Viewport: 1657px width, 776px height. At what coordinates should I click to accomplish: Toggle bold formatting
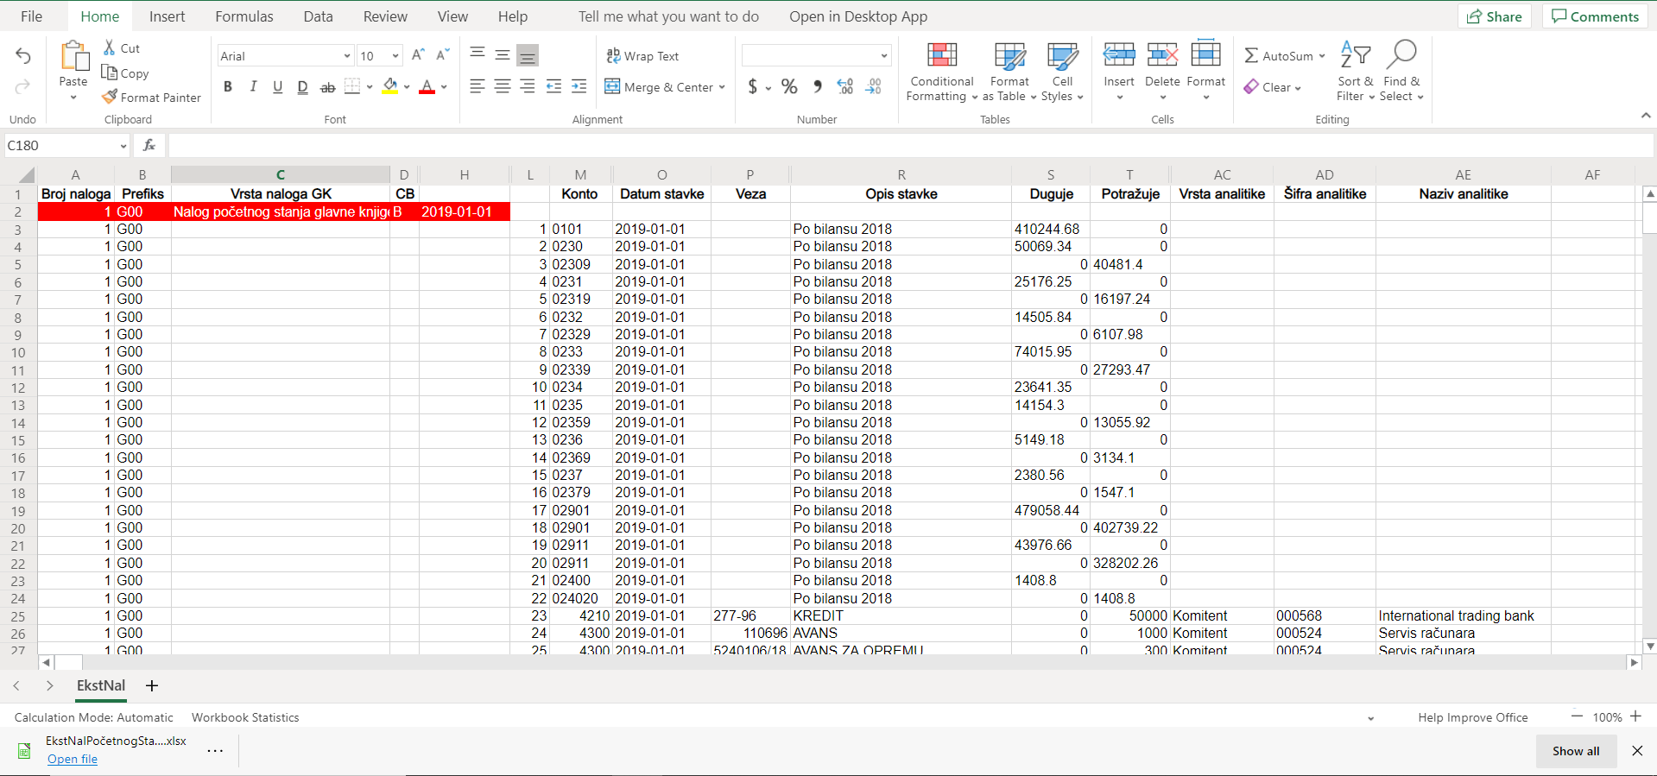[x=228, y=87]
